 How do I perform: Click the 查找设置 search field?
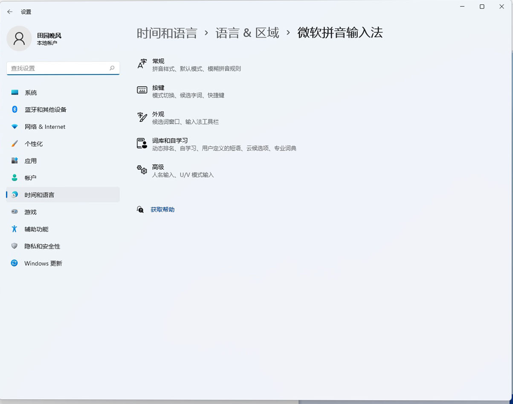click(x=63, y=68)
